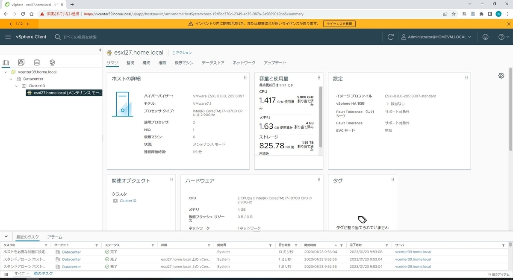Filter the Server (サーバ) column
The image size is (513, 280).
503,245
